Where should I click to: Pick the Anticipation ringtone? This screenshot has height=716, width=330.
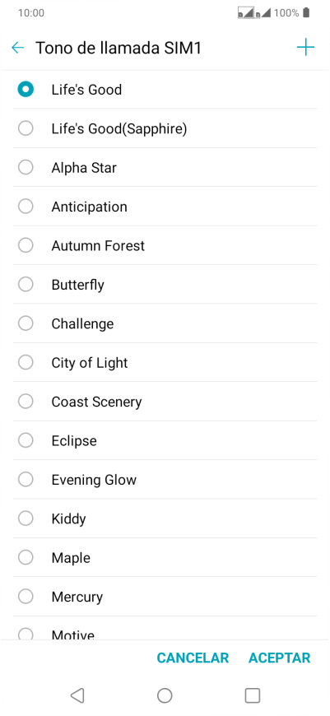coord(165,207)
